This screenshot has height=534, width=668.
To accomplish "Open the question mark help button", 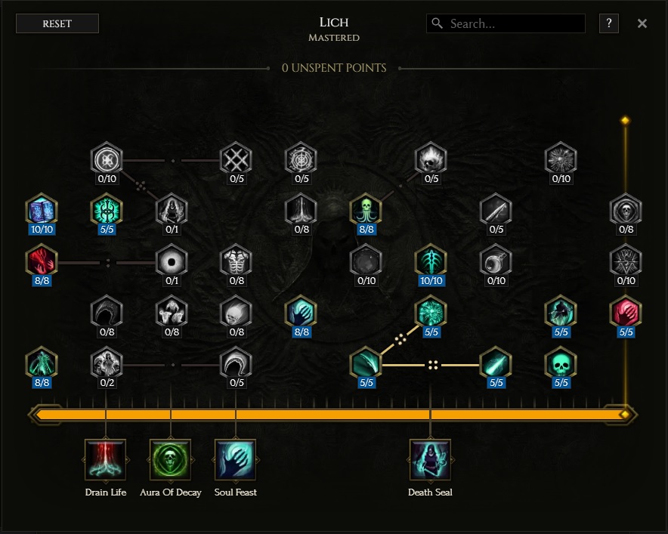I will 609,23.
